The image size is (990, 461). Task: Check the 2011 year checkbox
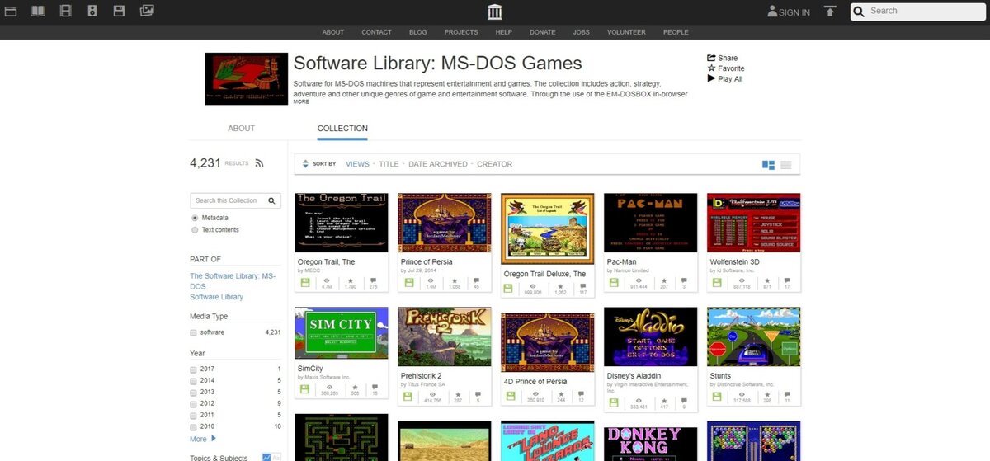[193, 415]
